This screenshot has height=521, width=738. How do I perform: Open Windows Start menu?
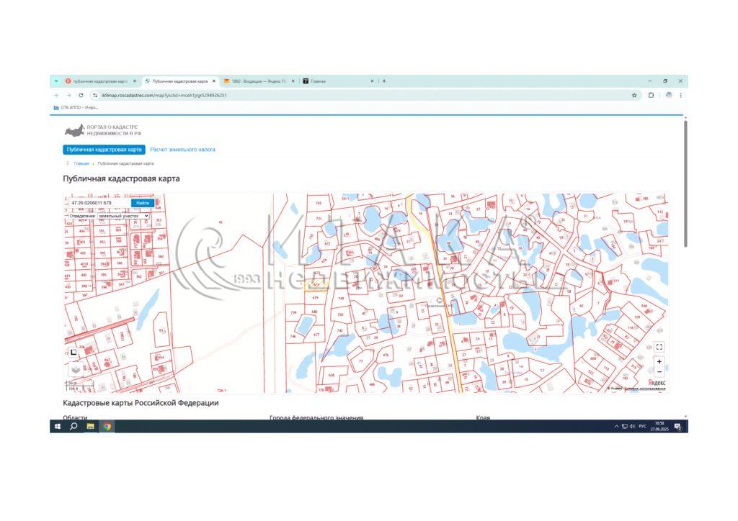[x=58, y=427]
